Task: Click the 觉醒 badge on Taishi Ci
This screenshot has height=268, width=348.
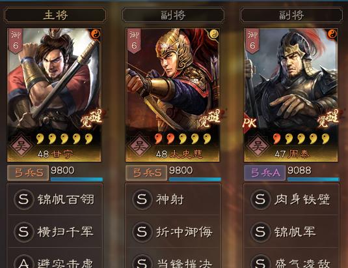Action: [x=209, y=118]
